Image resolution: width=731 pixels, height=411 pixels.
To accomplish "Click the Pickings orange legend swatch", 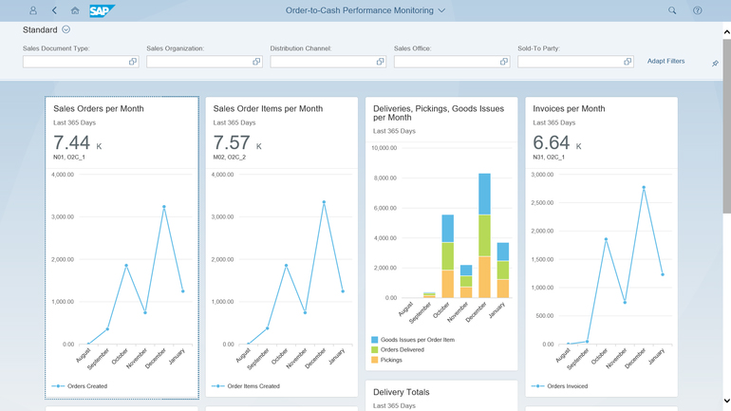I will click(374, 360).
